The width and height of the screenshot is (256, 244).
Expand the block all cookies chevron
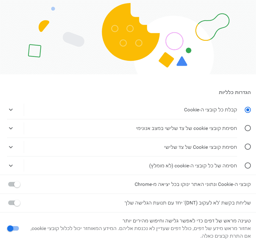pos(11,166)
